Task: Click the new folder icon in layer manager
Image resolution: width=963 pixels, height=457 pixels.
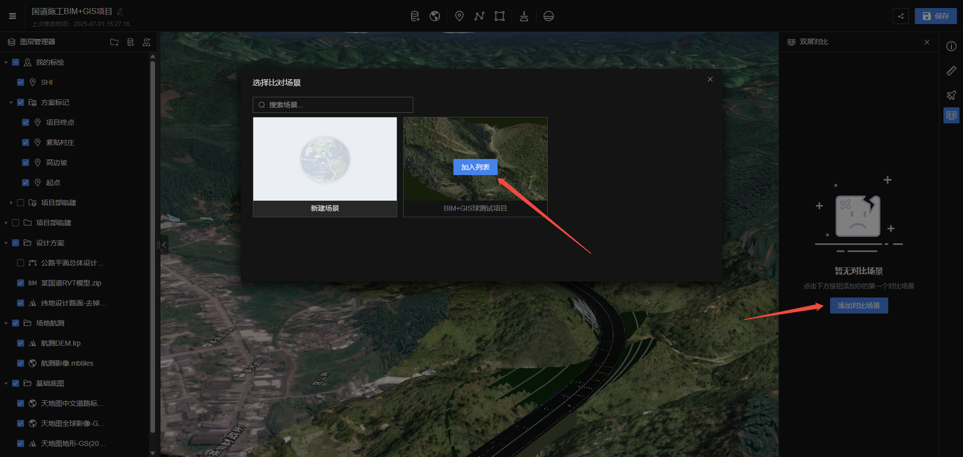Action: click(114, 42)
